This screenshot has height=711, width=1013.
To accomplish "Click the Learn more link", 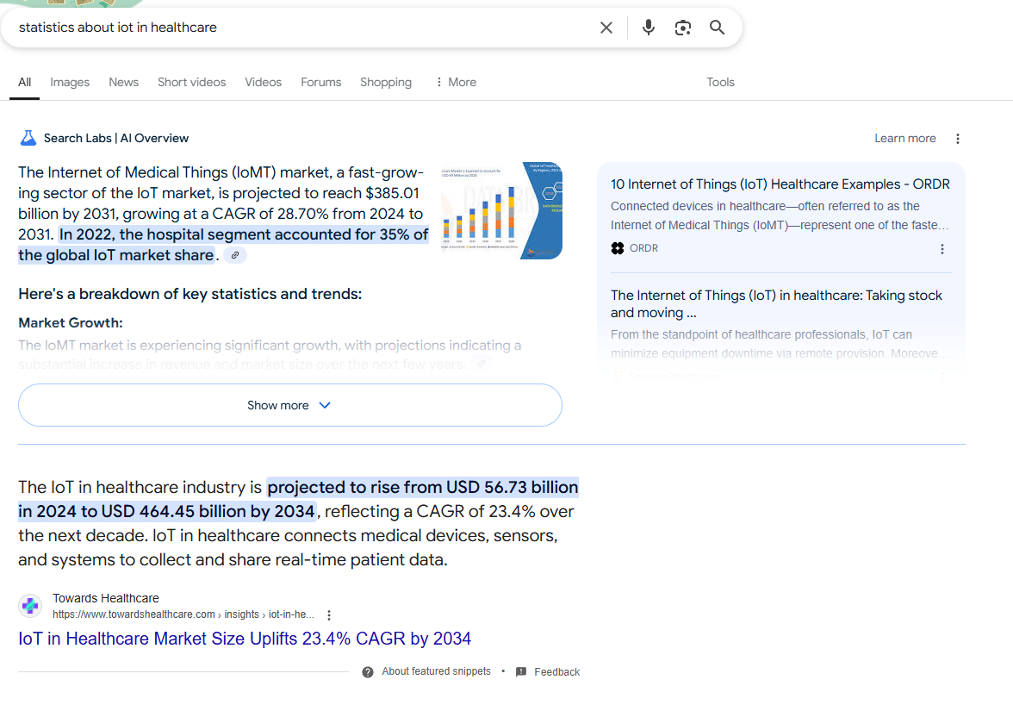I will [905, 138].
